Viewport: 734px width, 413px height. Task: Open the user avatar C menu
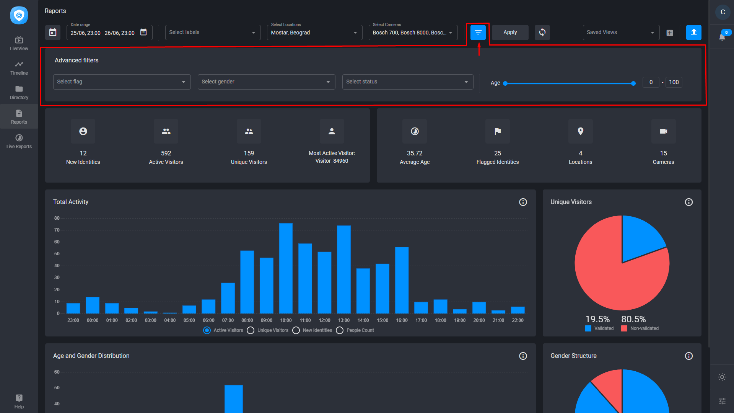coord(723,12)
